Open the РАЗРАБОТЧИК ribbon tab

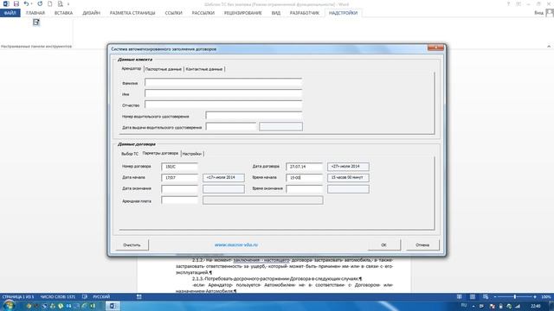pos(304,13)
